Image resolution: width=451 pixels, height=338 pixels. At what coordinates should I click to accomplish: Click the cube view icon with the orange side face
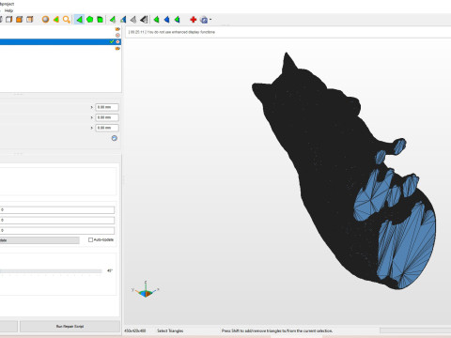tap(30, 20)
